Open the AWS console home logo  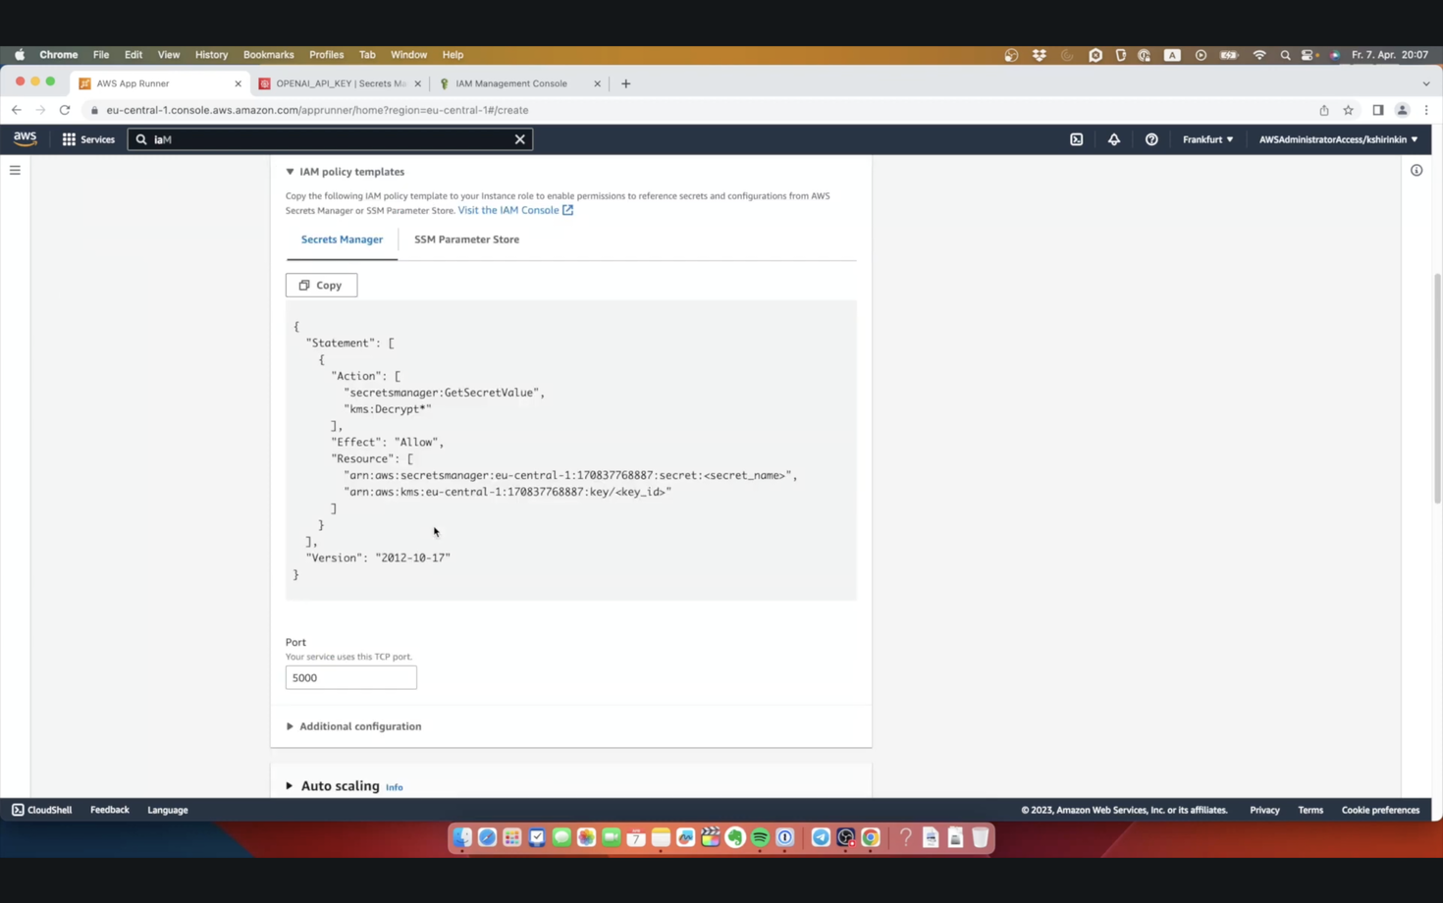(26, 139)
